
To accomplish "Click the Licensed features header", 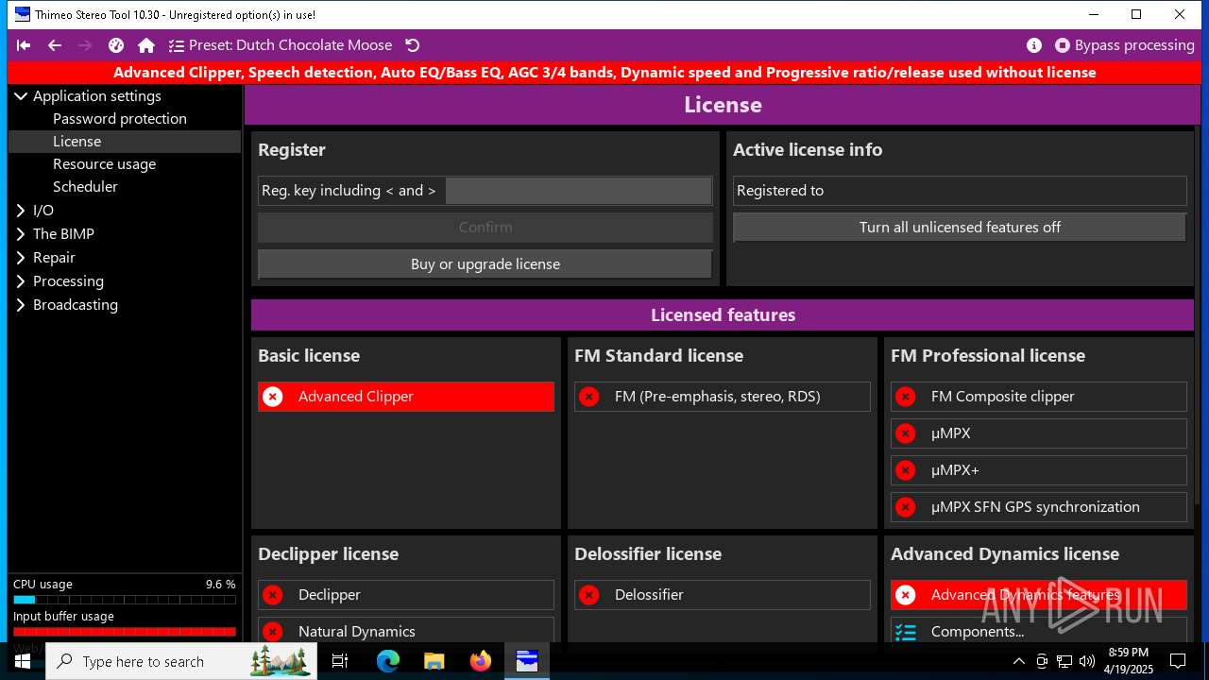I will [723, 315].
